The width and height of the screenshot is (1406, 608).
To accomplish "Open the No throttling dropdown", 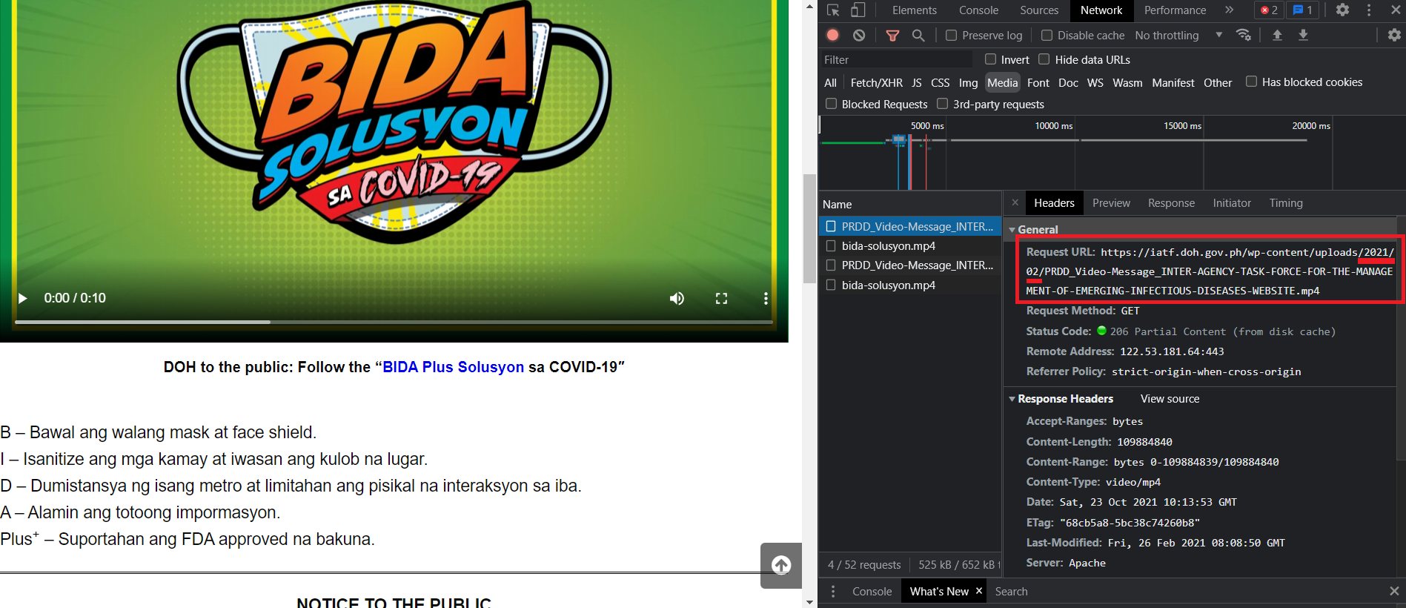I will click(x=1178, y=35).
